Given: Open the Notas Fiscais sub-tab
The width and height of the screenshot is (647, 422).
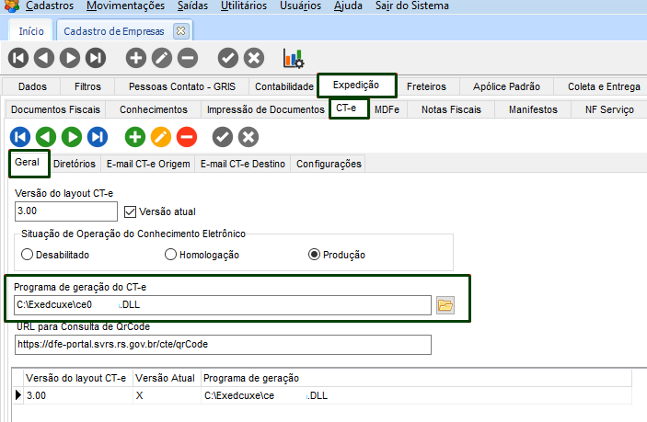Looking at the screenshot, I should pos(451,109).
